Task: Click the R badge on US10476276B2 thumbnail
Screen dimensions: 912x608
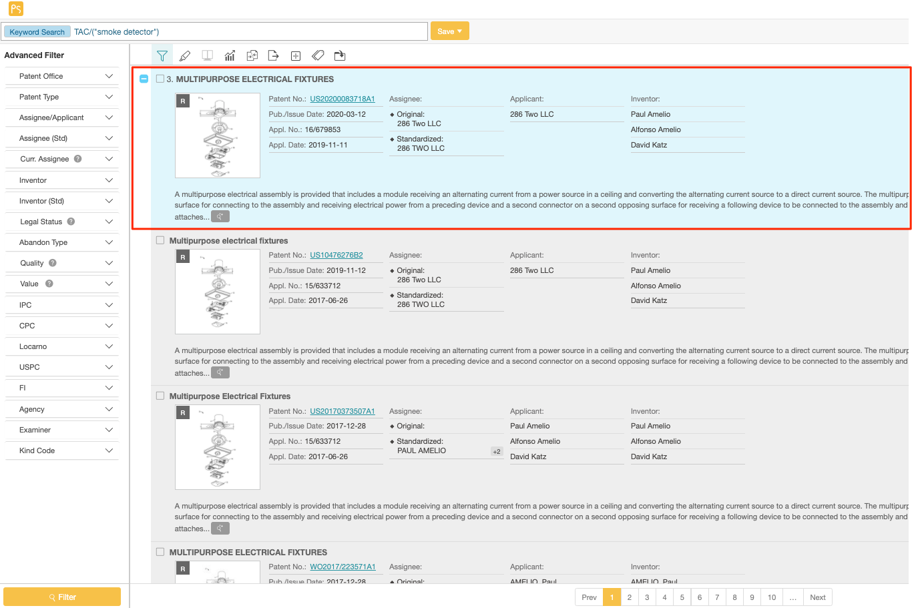Action: click(183, 257)
